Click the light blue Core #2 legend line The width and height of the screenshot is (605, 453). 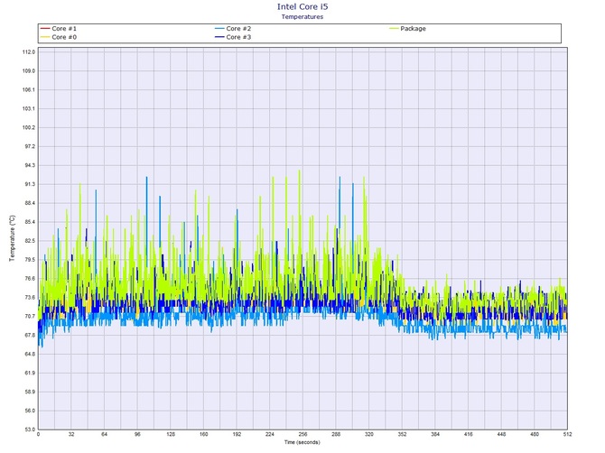pyautogui.click(x=219, y=29)
